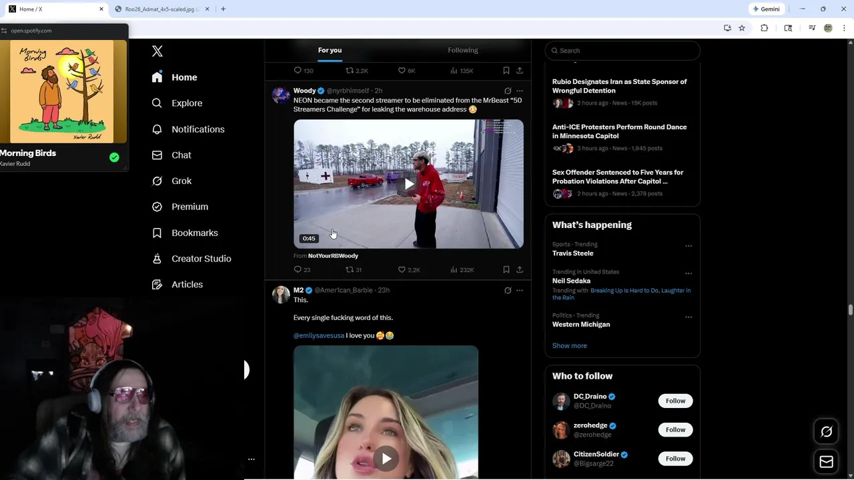
Task: Open Rubio Designates Iran news story
Action: [619, 86]
